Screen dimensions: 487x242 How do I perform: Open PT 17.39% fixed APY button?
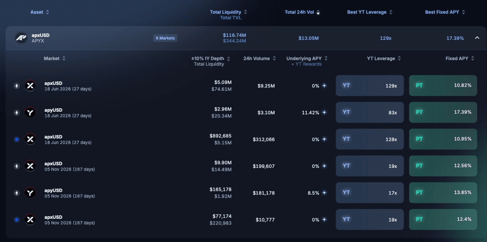443,112
